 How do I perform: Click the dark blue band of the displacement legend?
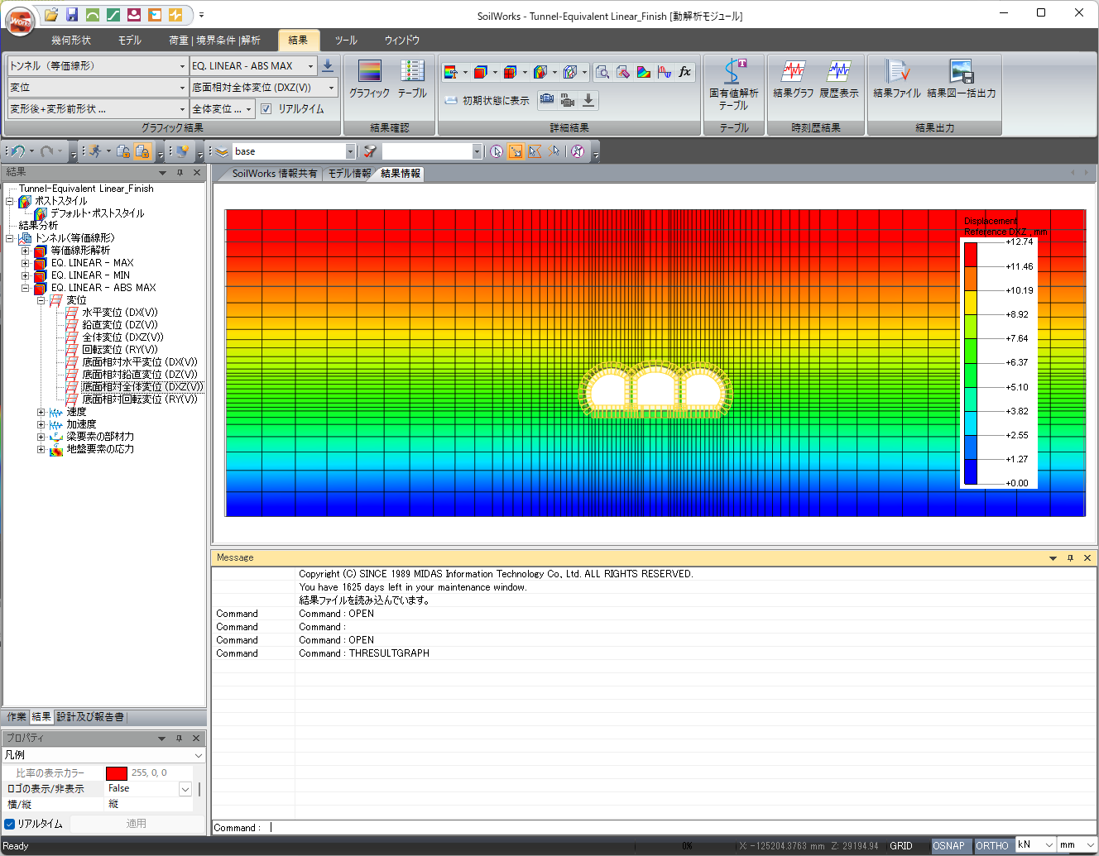(x=971, y=471)
